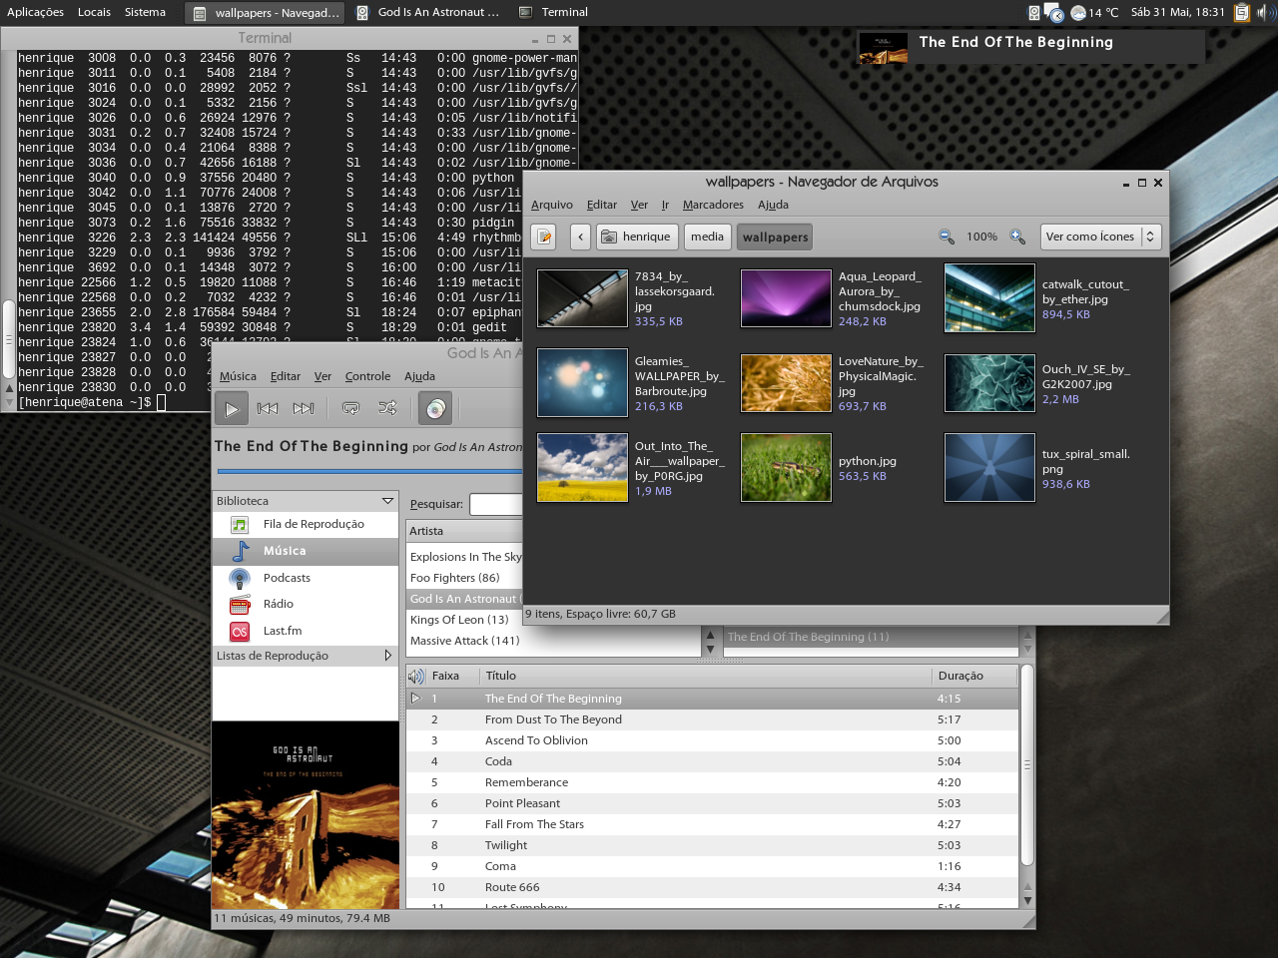Select track Route 666
1278x958 pixels.
[713, 887]
